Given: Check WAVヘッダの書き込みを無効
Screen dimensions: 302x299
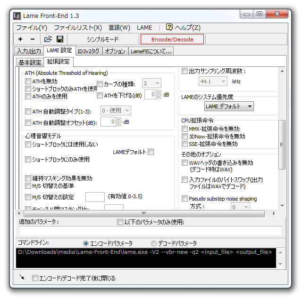Looking at the screenshot, I should coord(185,162).
